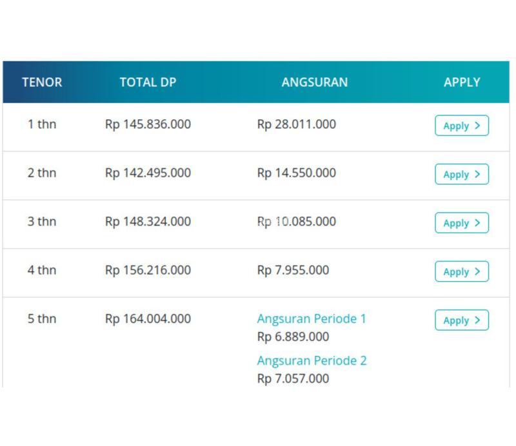Click the 5 thn tenor cell
The height and width of the screenshot is (446, 516).
[x=42, y=318]
